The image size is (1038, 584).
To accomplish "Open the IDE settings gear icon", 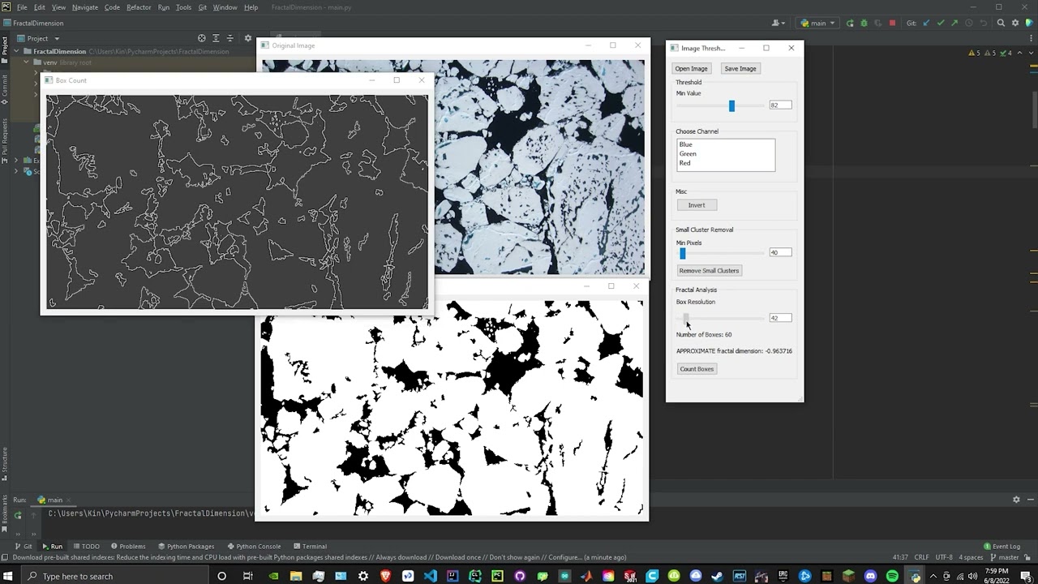I will pos(1015,23).
